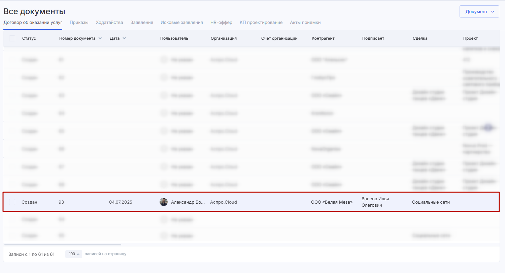Open the Документ dropdown button
This screenshot has width=505, height=273.
point(479,11)
